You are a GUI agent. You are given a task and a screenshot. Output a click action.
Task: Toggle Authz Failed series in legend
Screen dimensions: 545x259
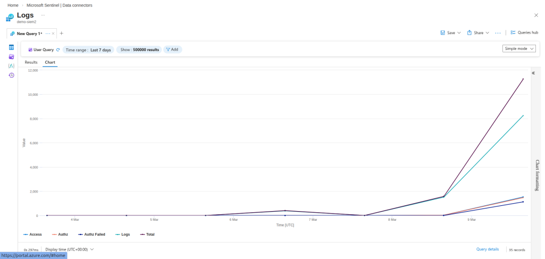coord(92,235)
